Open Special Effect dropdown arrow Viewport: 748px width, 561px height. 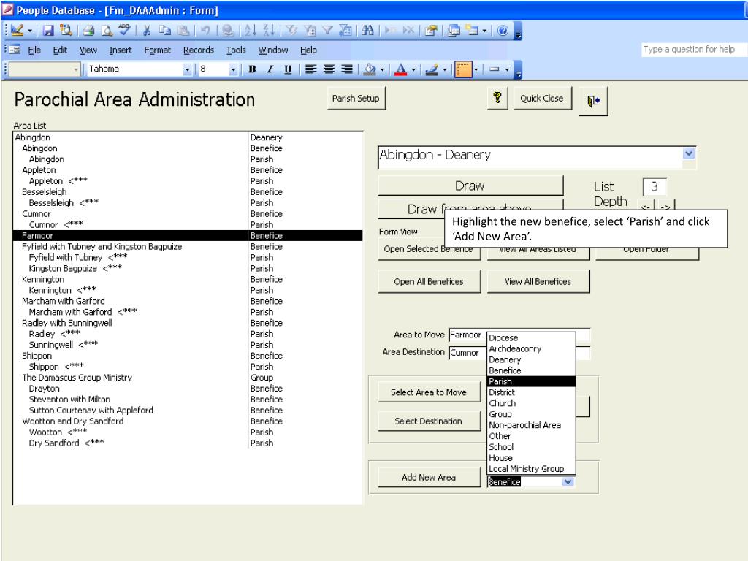pos(507,69)
